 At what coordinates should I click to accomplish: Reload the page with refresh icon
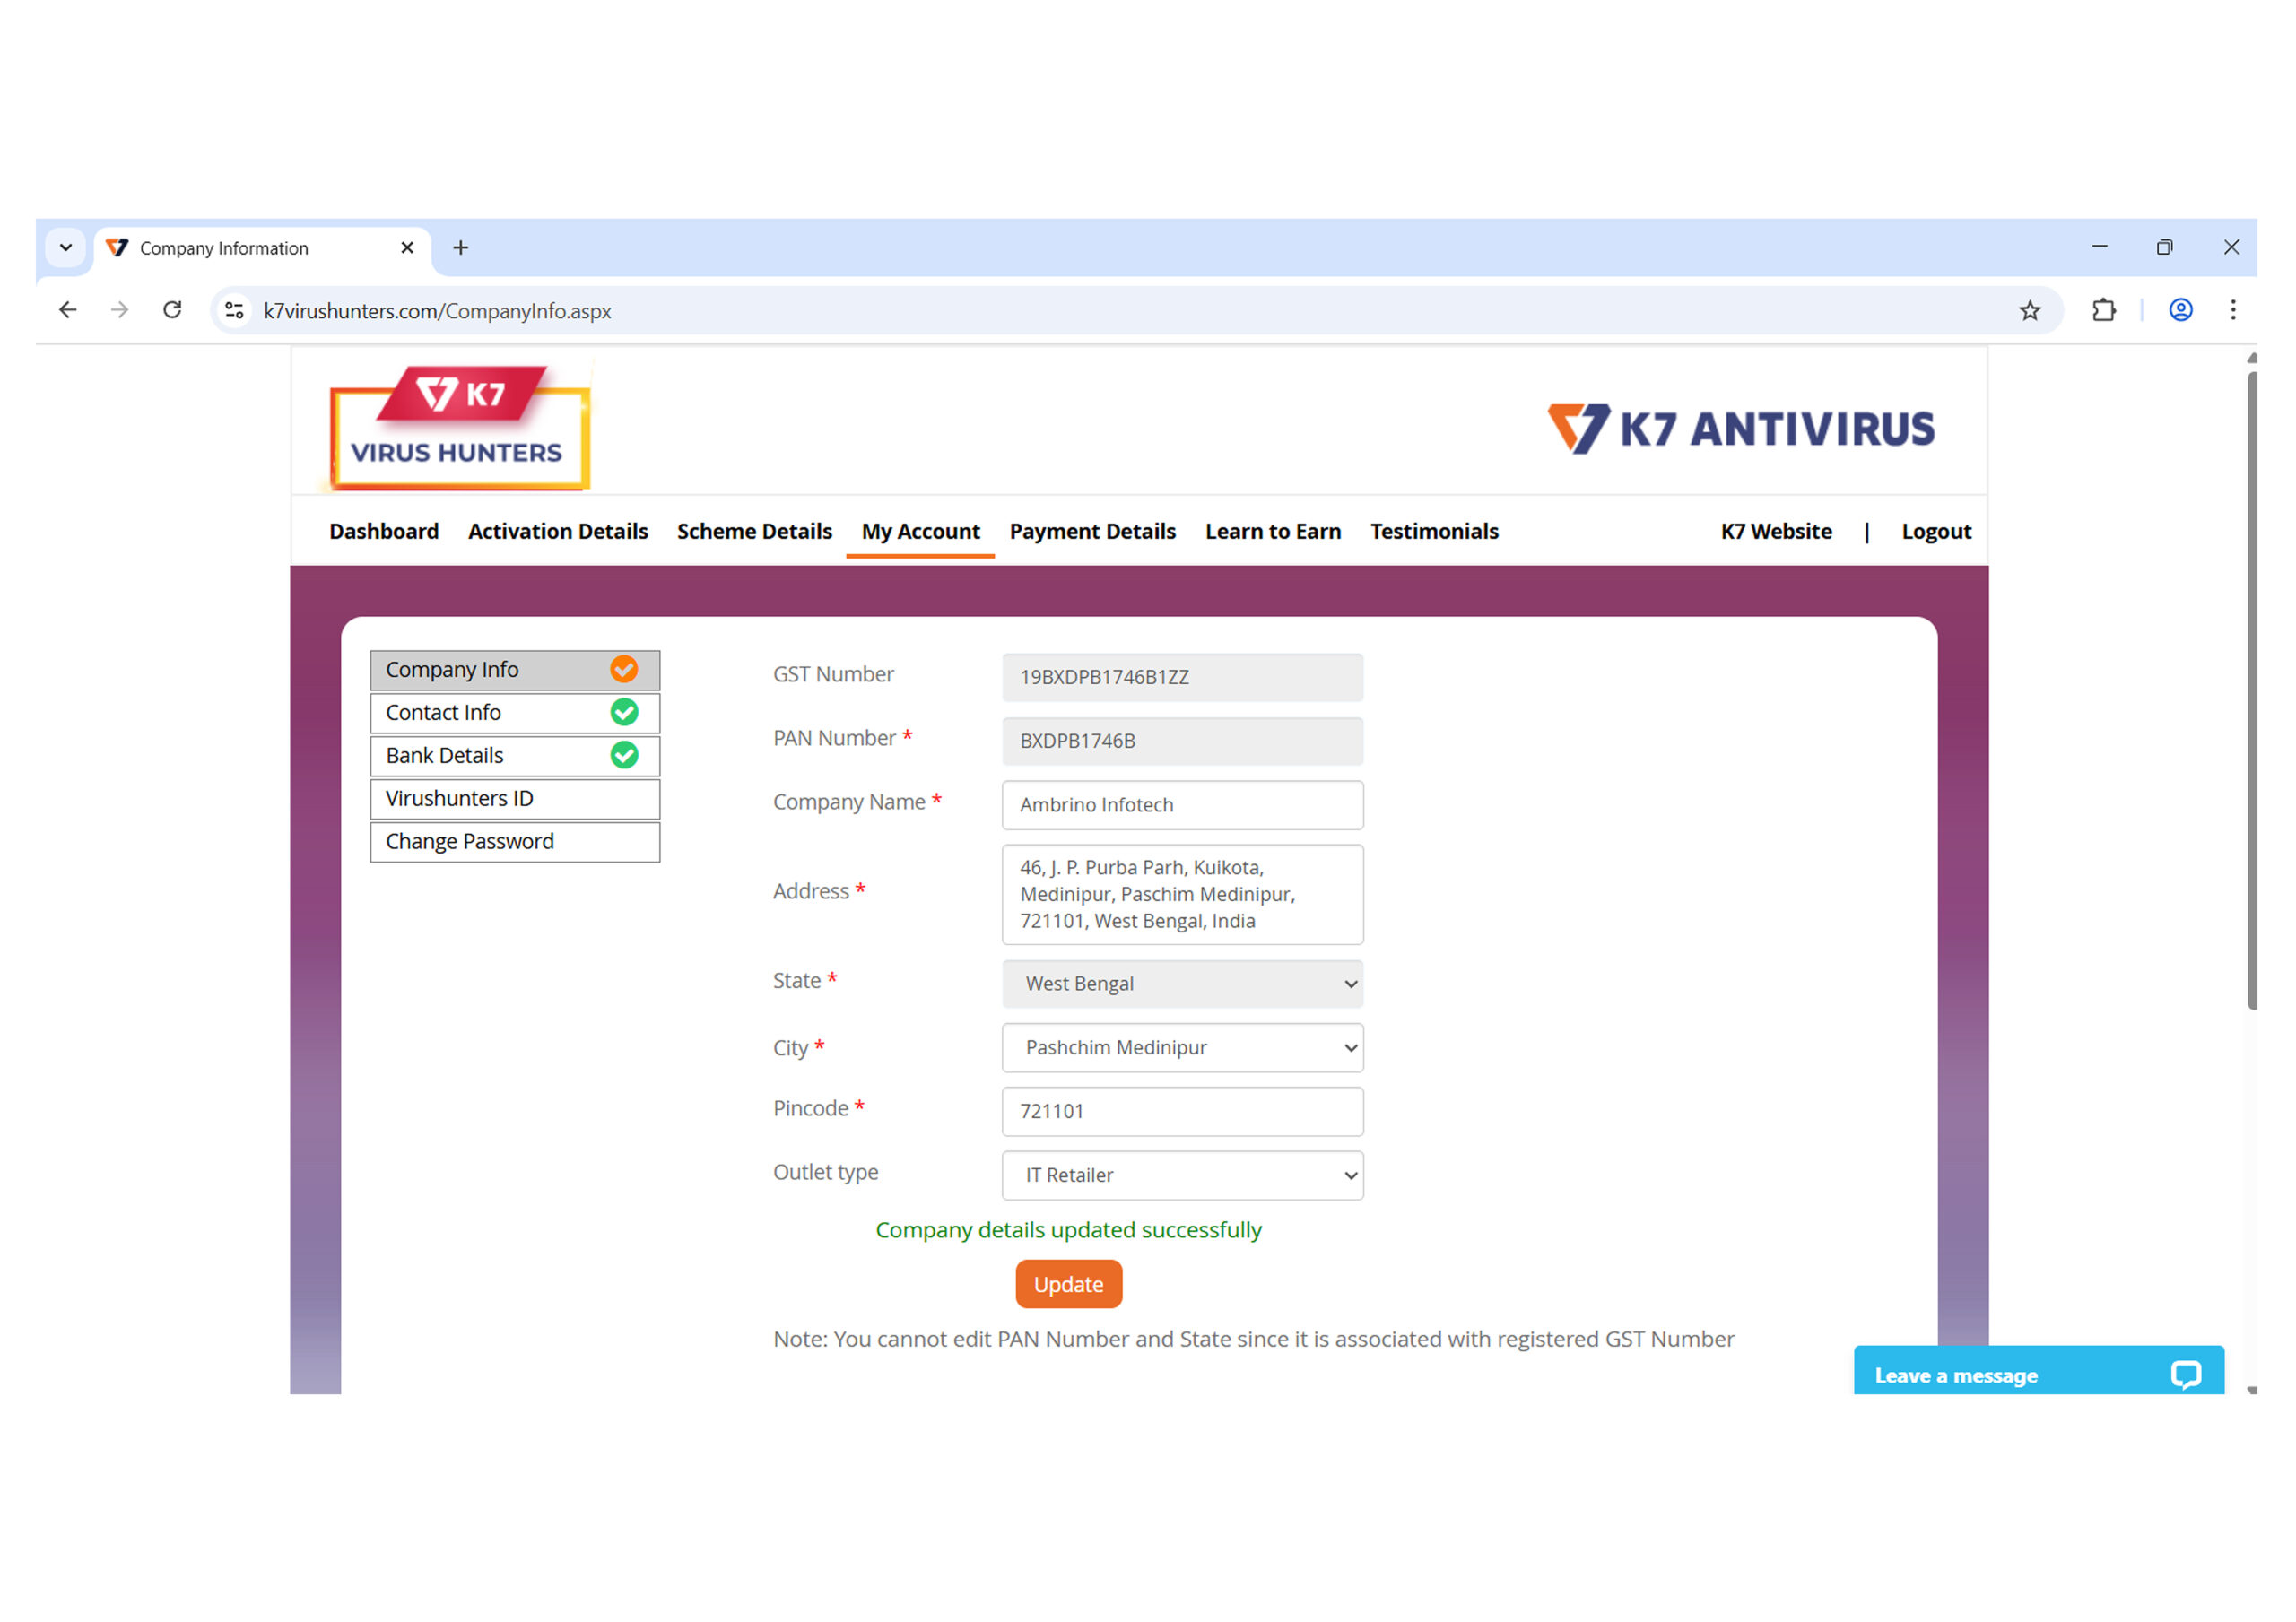(172, 311)
